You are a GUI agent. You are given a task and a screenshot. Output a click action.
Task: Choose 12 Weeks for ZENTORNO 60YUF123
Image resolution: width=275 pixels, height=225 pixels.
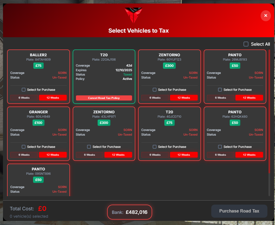tap(184, 98)
